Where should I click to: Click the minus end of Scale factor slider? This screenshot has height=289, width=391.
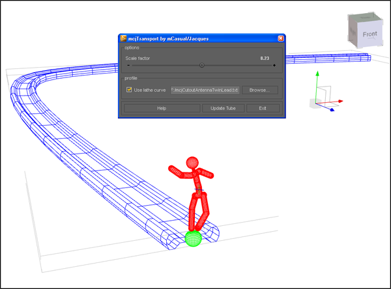tap(128, 65)
